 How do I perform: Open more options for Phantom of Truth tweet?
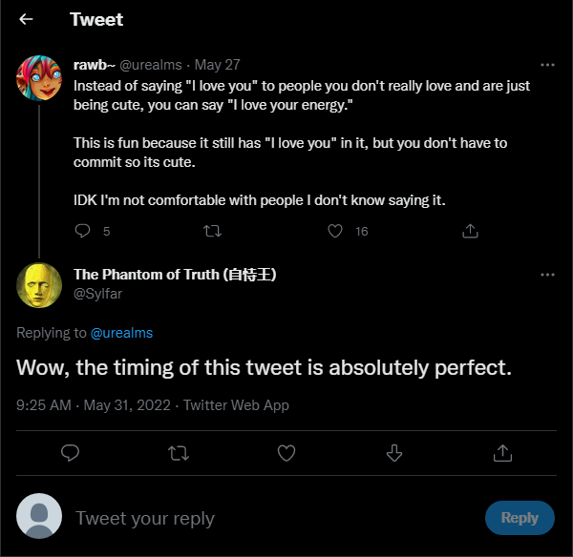[547, 275]
